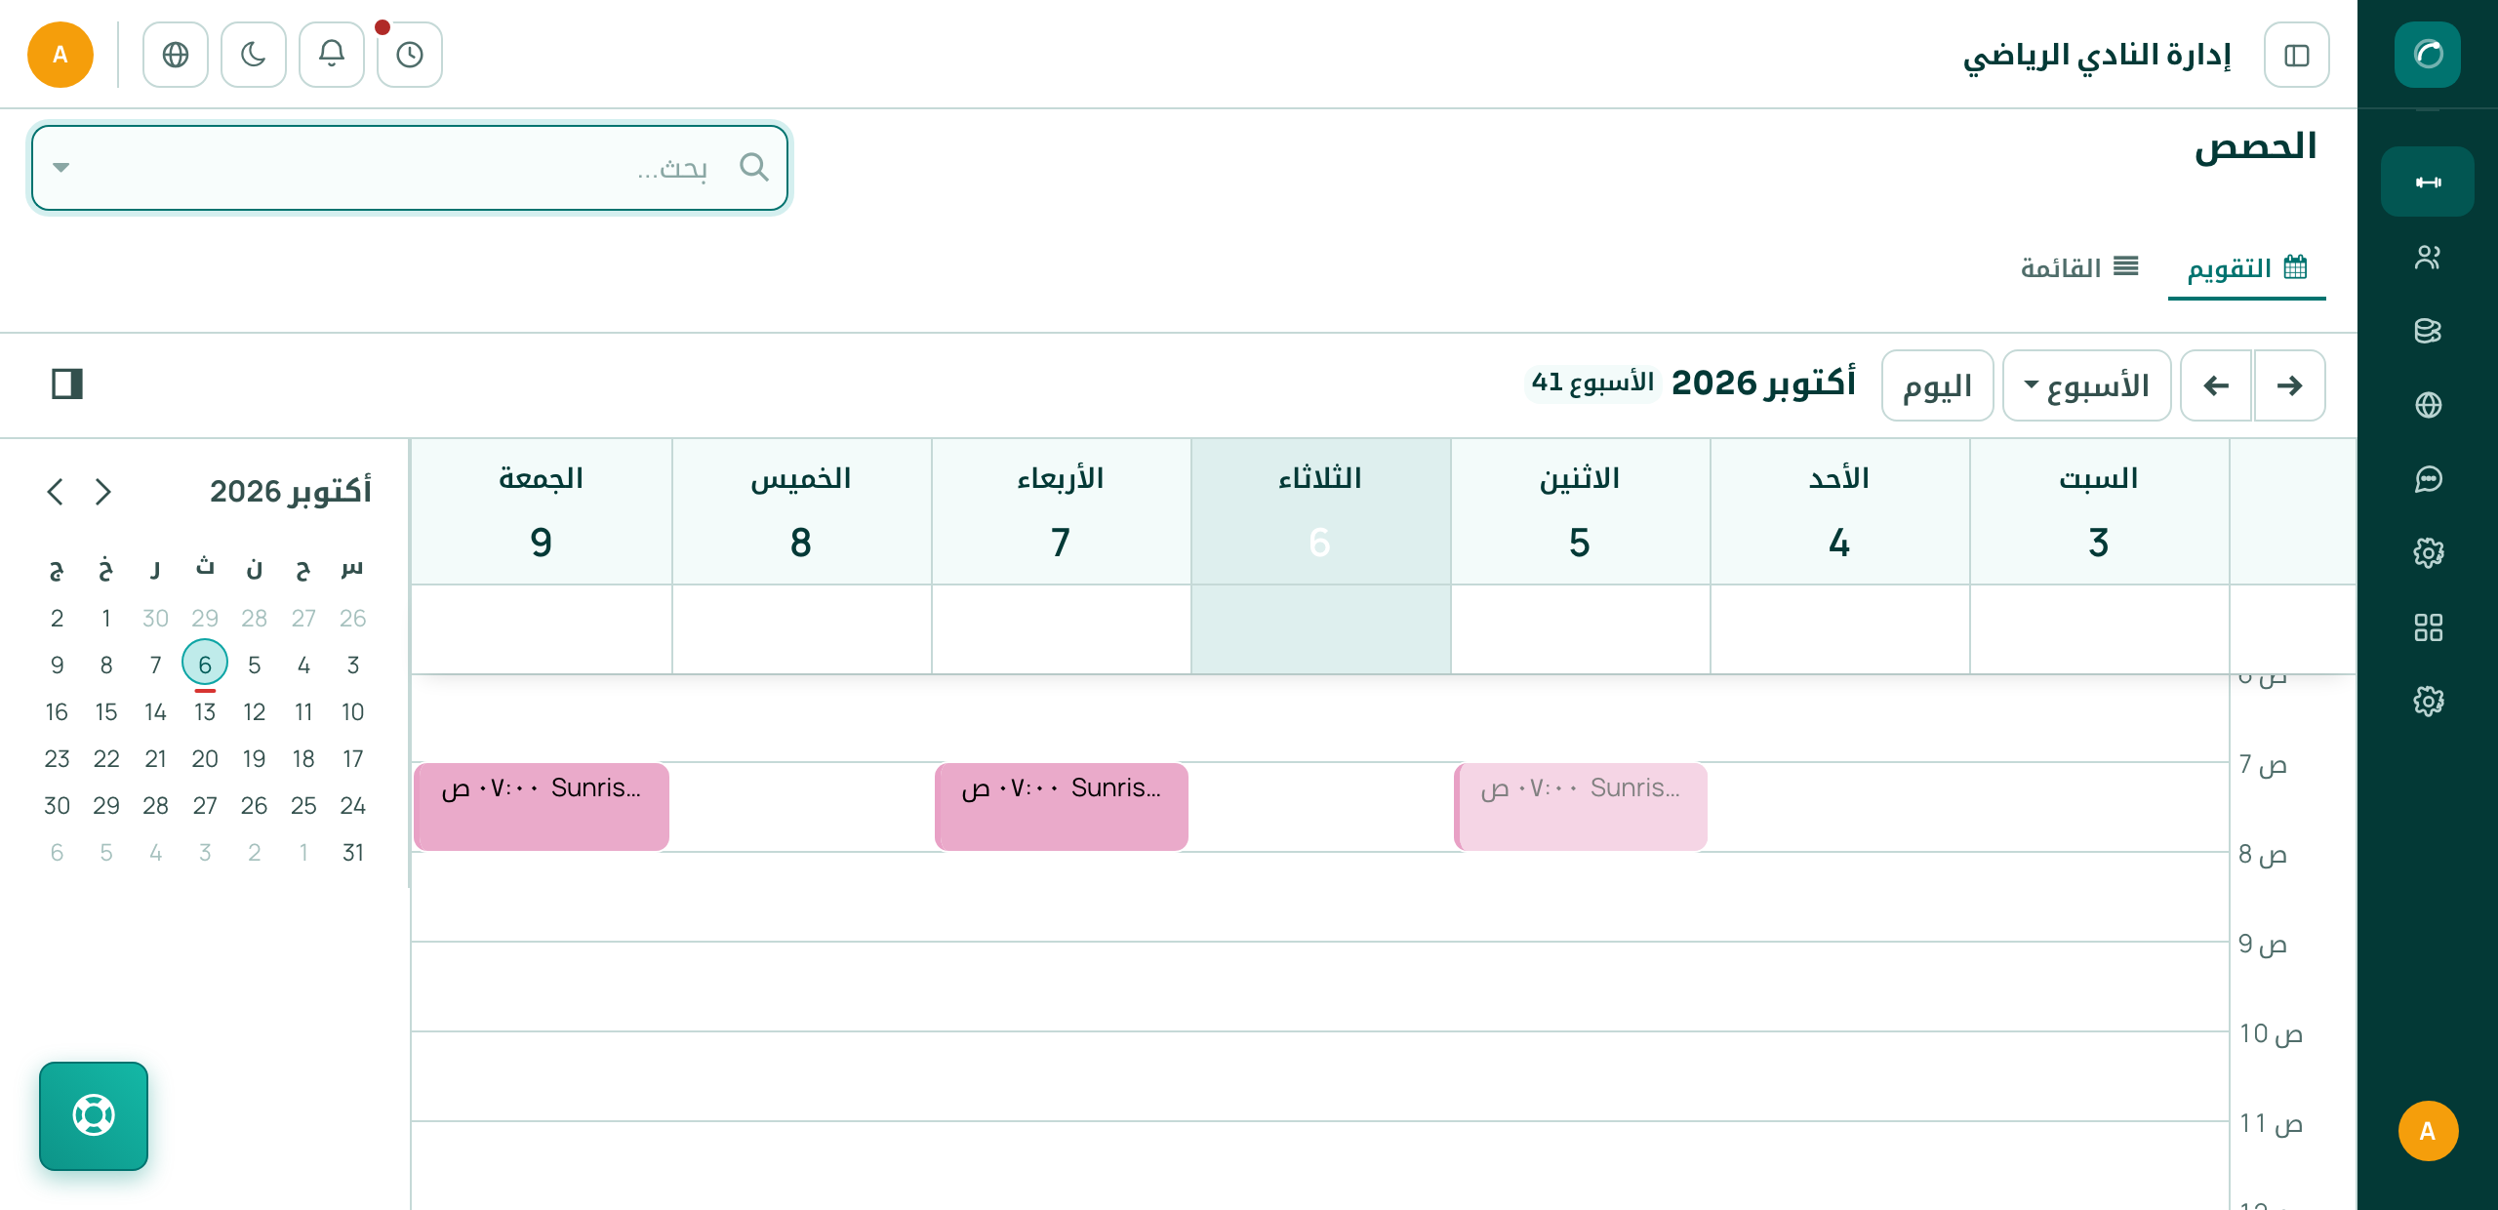This screenshot has width=2498, height=1210.
Task: Open the chat messages sidebar icon
Action: click(x=2428, y=479)
